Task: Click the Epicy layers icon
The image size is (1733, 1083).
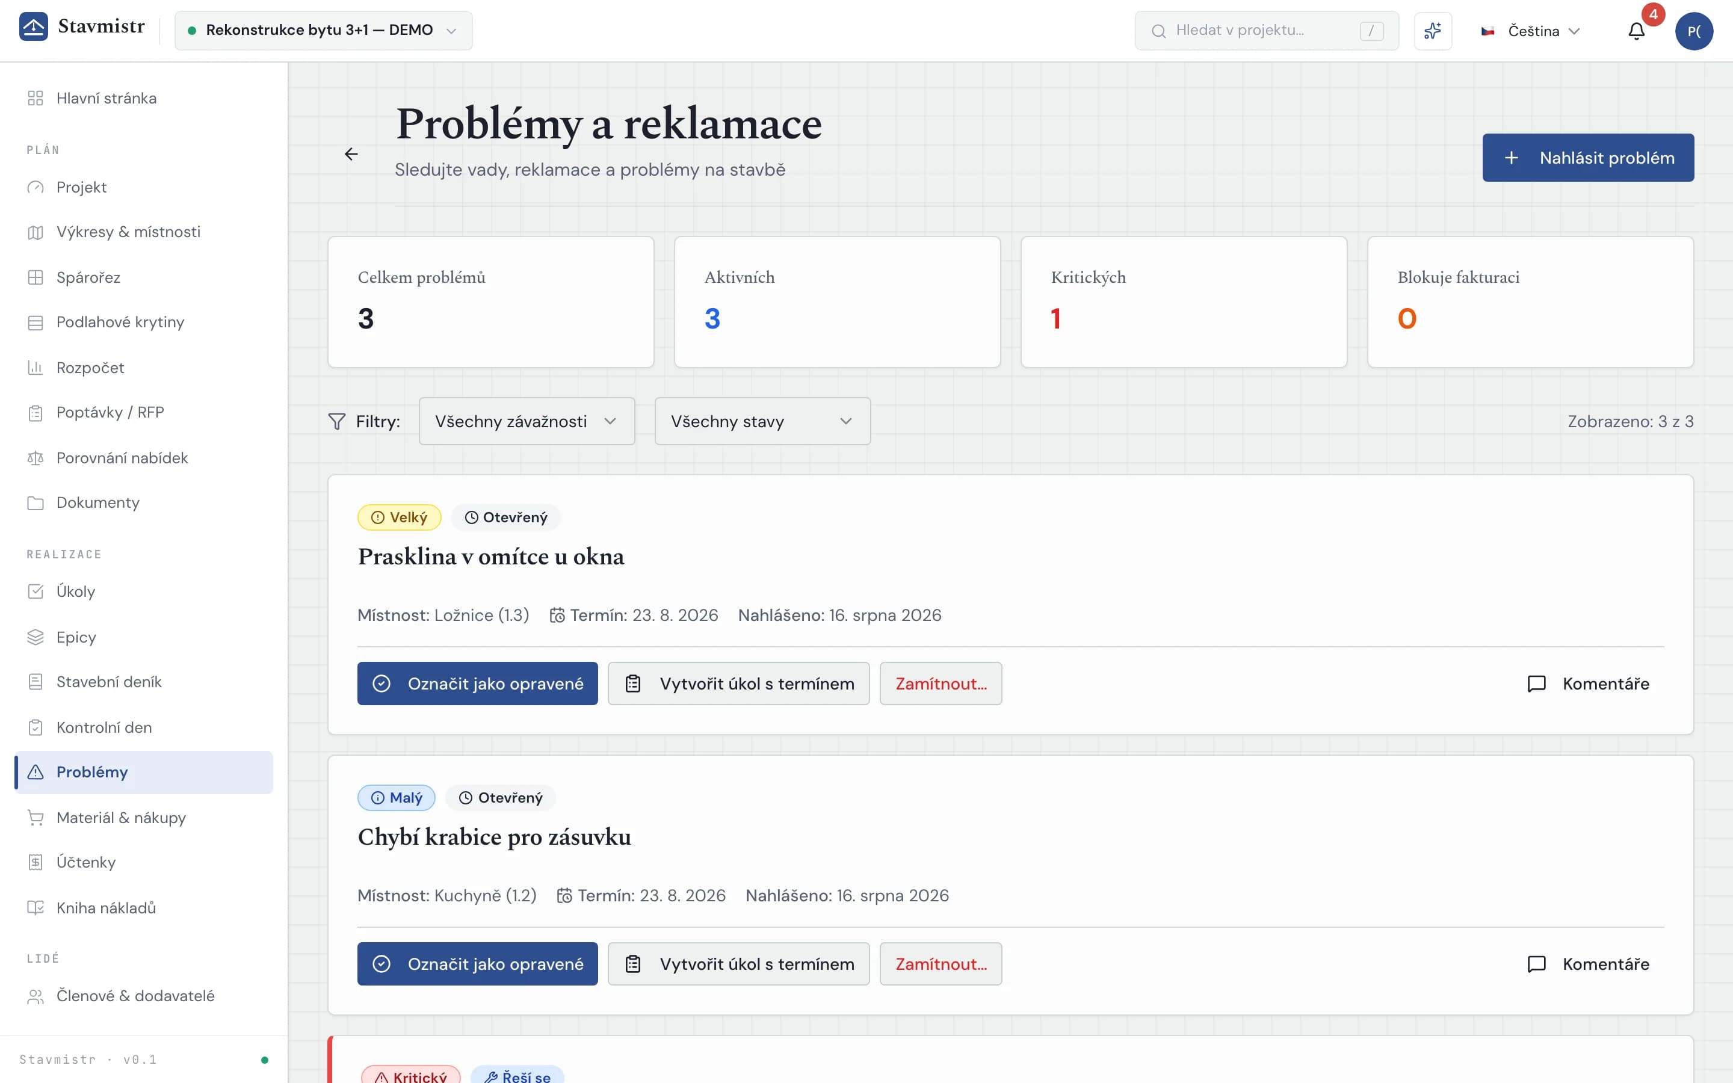Action: click(x=35, y=637)
